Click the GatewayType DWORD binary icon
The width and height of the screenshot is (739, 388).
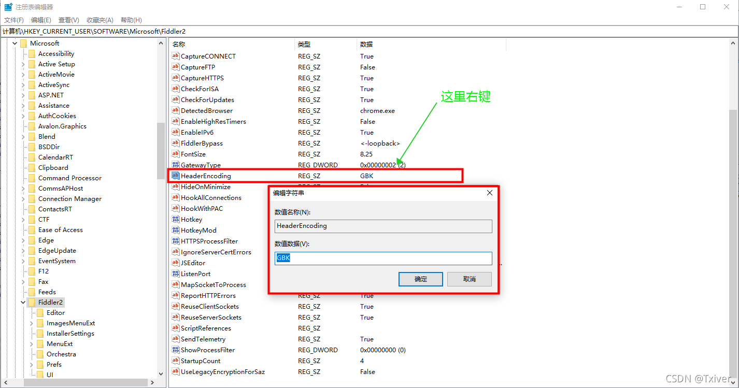(x=175, y=165)
